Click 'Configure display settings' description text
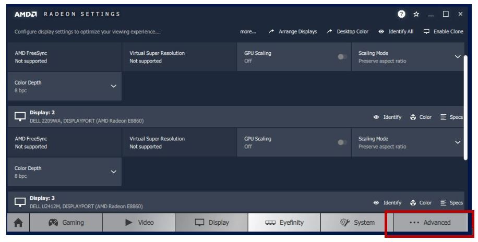This screenshot has height=242, width=478. coord(88,32)
